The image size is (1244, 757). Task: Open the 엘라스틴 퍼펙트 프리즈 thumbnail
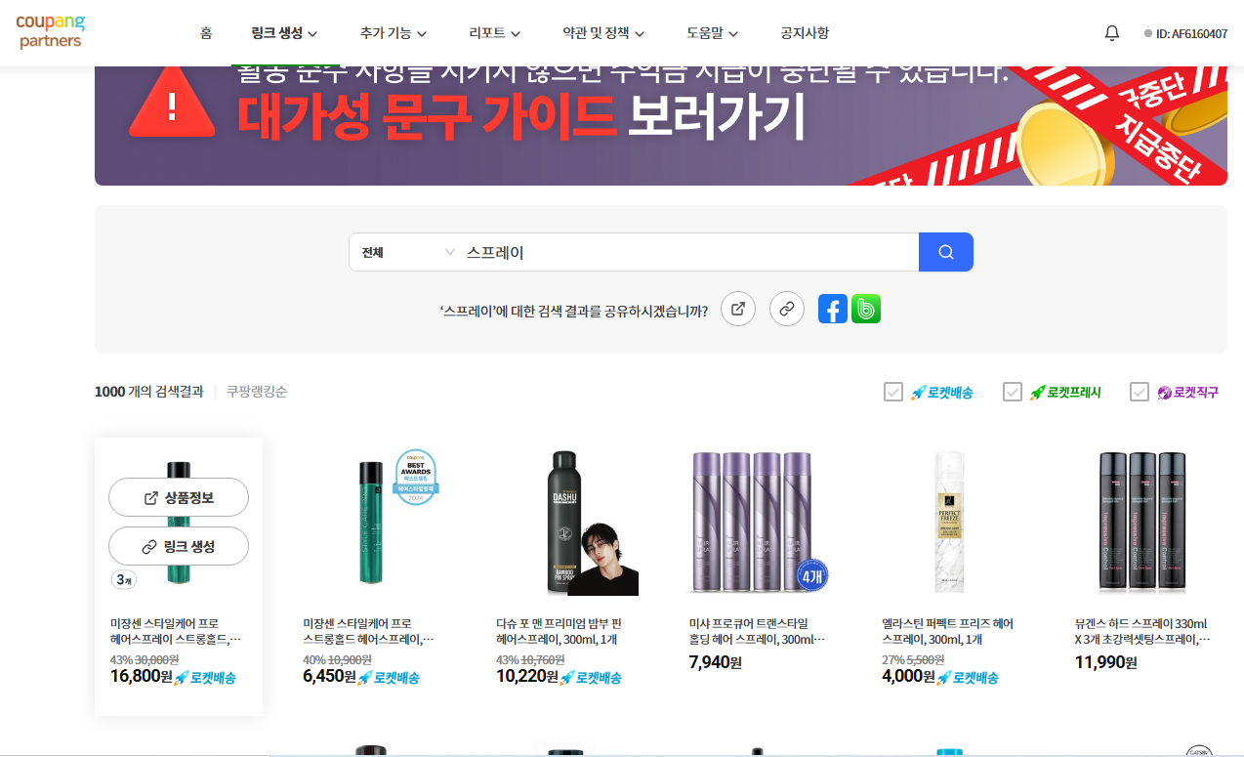coord(951,523)
